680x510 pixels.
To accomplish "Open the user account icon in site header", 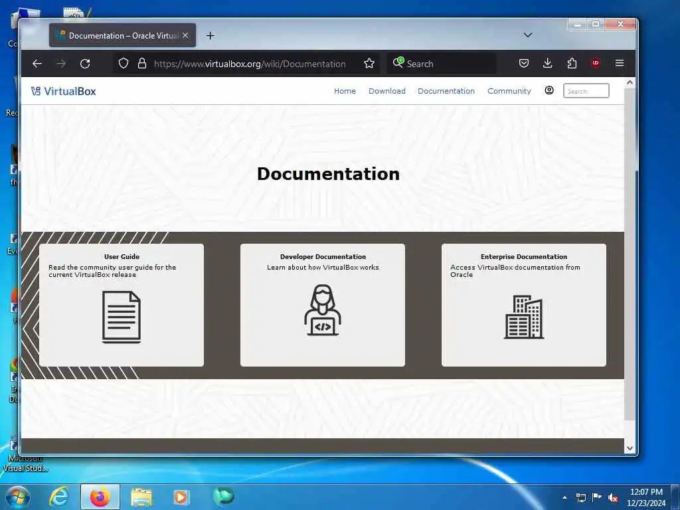I will 549,90.
